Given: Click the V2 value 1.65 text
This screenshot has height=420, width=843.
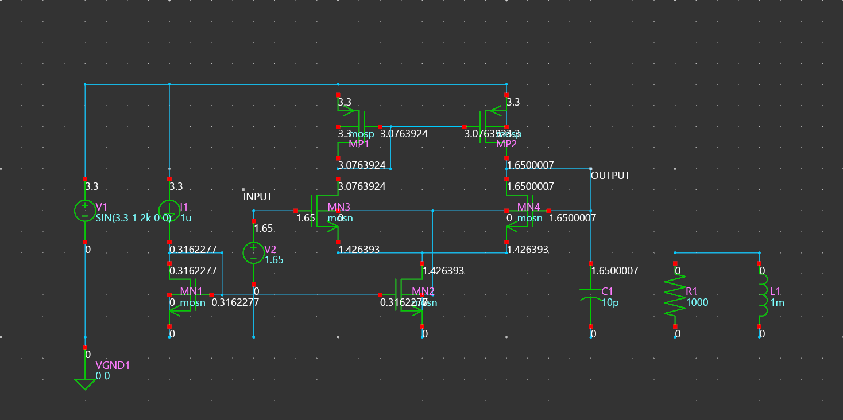Looking at the screenshot, I should (274, 260).
